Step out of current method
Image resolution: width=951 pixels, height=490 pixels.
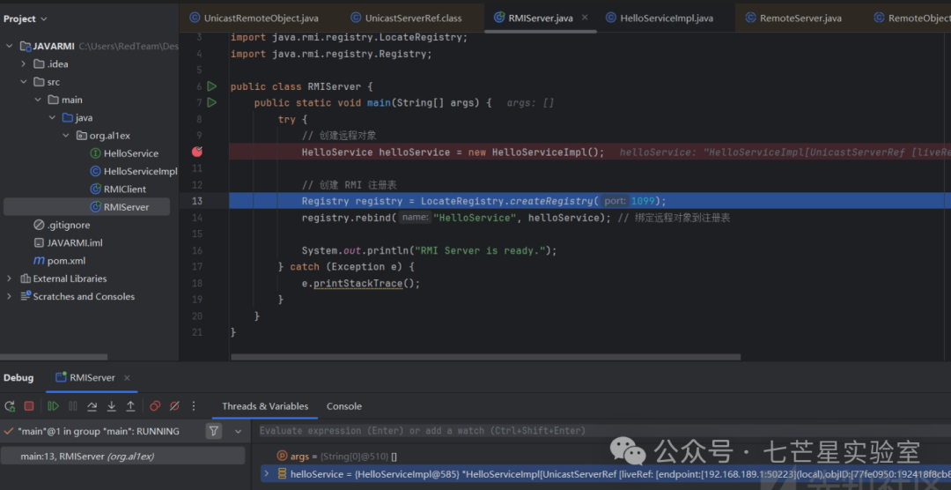130,406
